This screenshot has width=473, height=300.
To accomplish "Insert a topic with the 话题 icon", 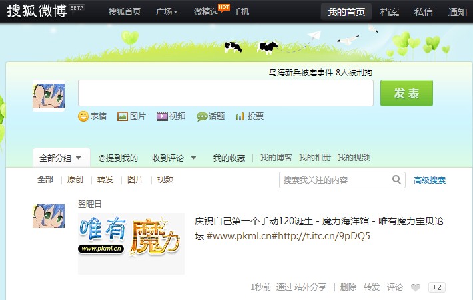I will 202,116.
